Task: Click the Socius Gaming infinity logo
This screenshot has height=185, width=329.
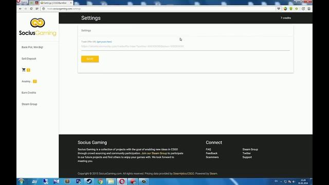Action: [x=38, y=23]
